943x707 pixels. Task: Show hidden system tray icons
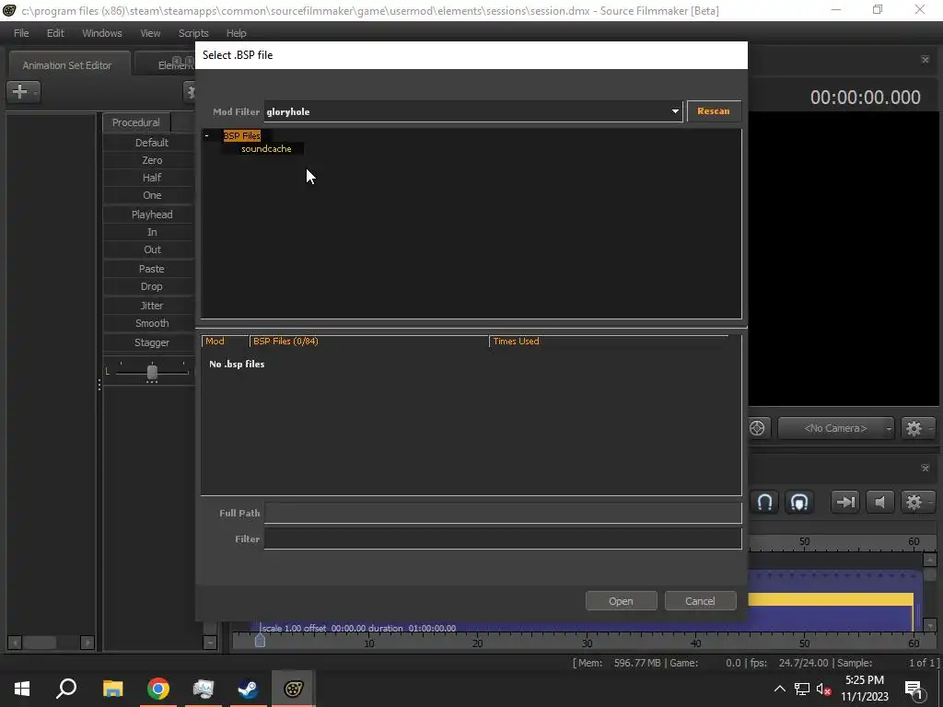point(779,689)
